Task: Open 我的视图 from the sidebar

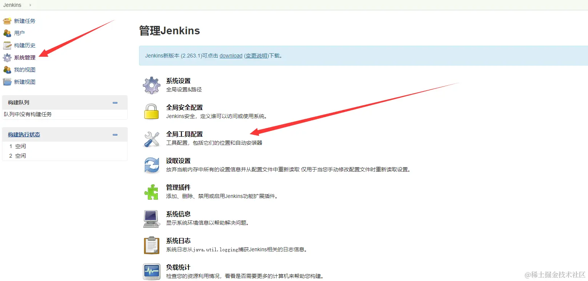Action: (24, 70)
